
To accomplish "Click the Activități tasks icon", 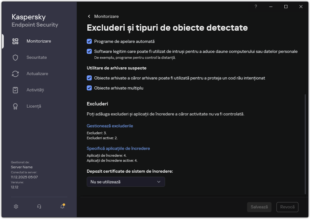I will [15, 90].
